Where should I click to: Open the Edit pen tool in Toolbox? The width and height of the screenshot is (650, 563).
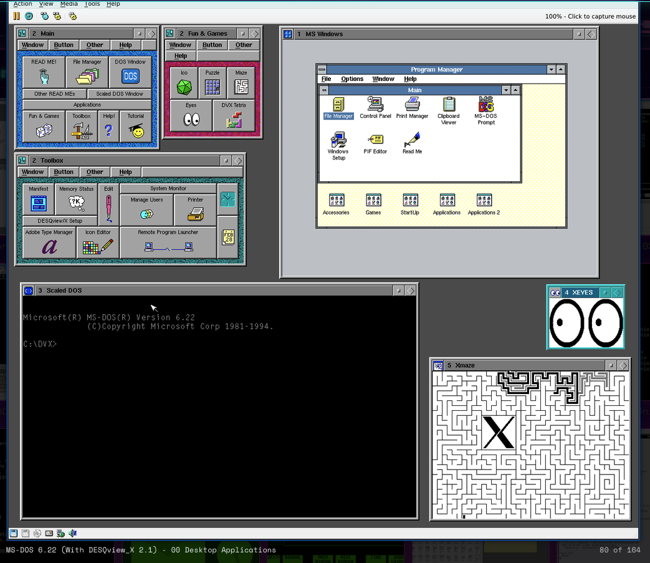tap(108, 204)
